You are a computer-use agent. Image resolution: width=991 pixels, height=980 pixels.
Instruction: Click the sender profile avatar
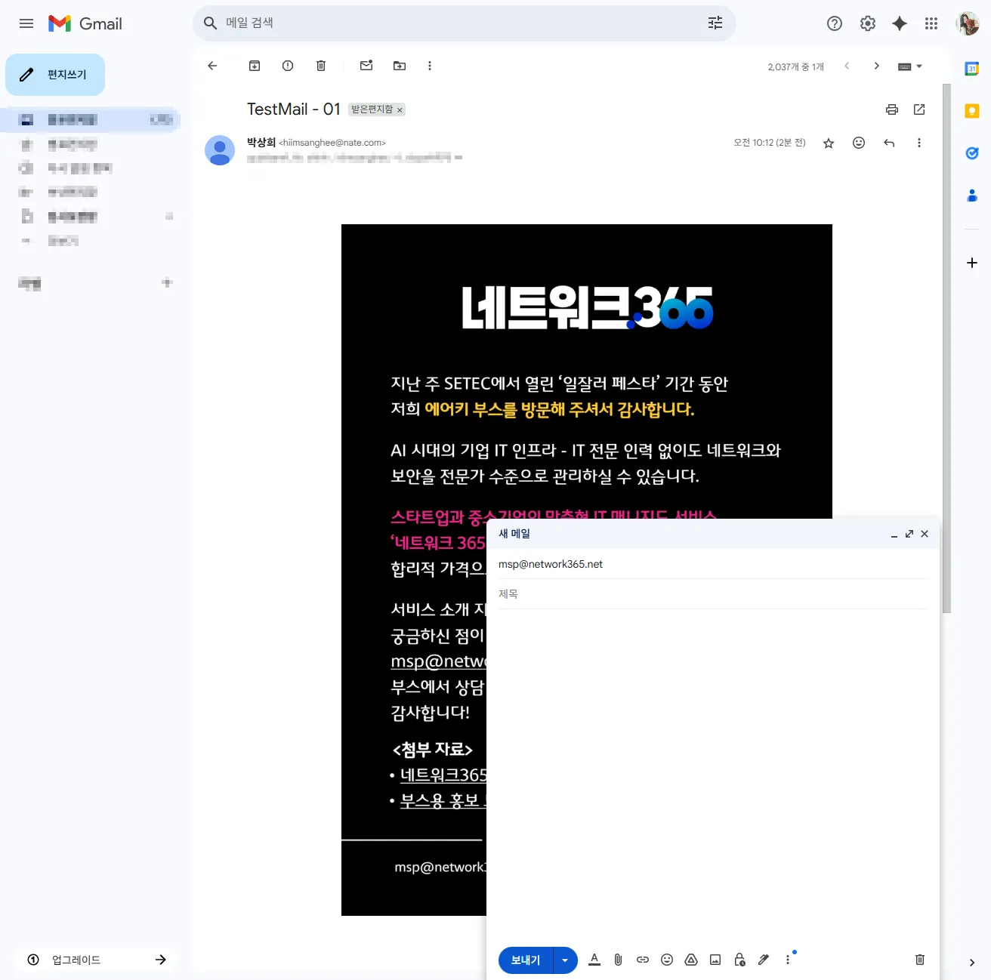(220, 150)
